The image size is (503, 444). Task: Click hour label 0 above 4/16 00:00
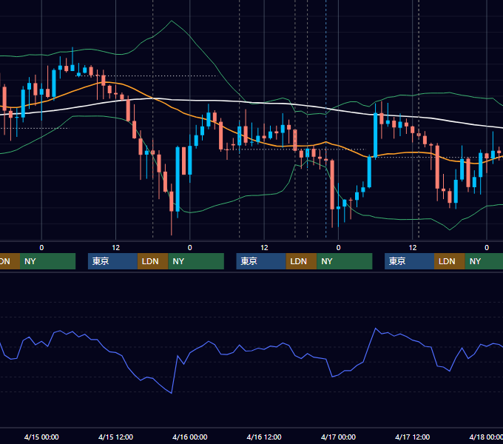tap(190, 248)
